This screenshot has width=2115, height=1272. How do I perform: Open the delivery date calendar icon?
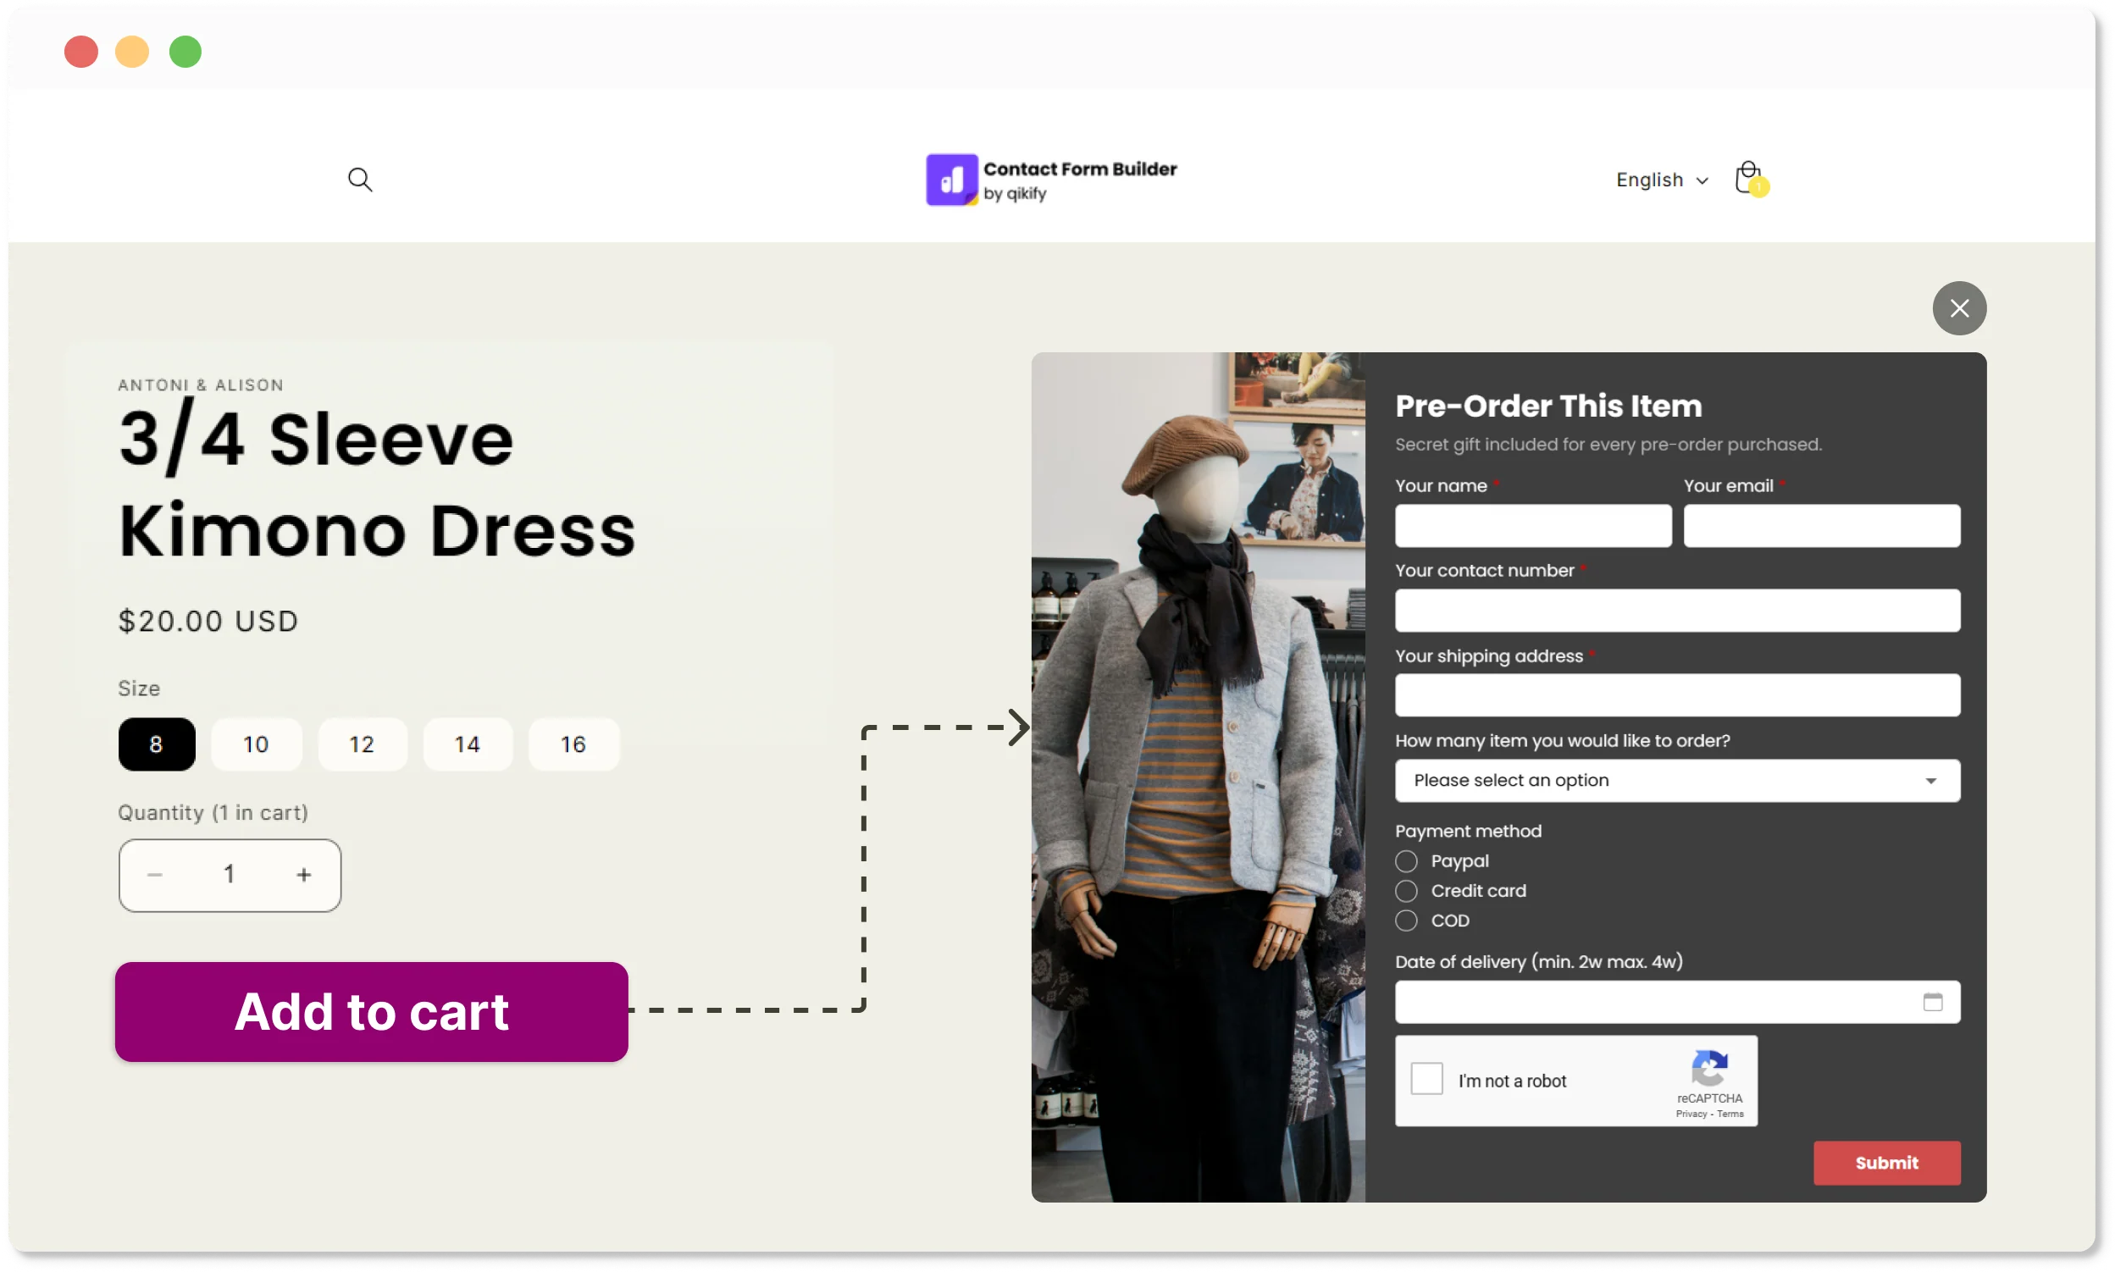pyautogui.click(x=1931, y=1002)
